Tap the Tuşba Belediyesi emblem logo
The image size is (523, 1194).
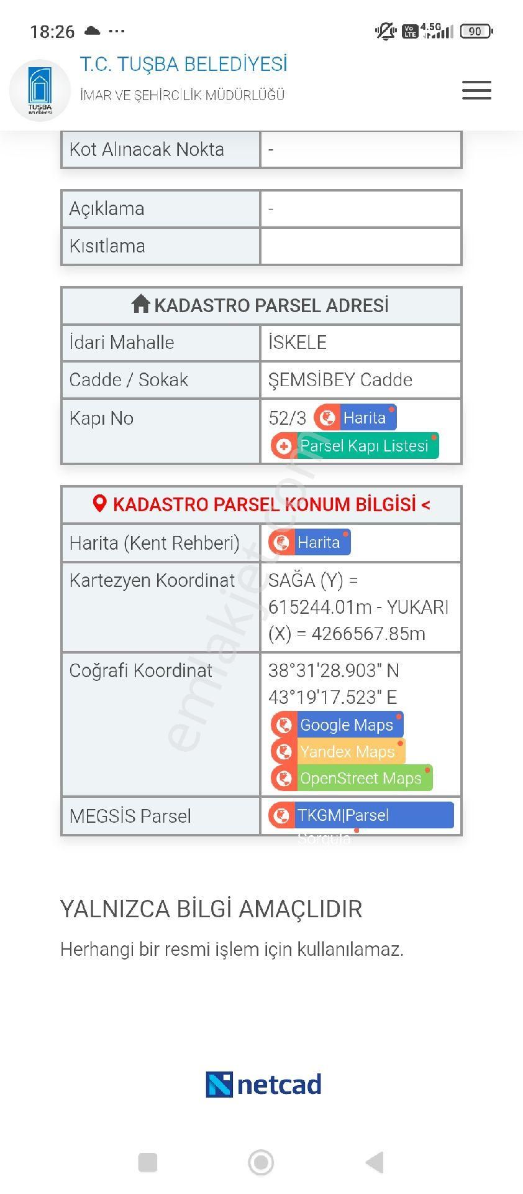coord(40,90)
